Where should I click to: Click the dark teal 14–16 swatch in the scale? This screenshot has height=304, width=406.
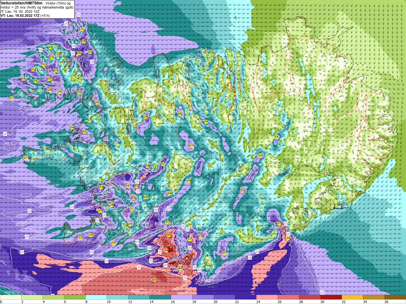[x=160, y=297]
